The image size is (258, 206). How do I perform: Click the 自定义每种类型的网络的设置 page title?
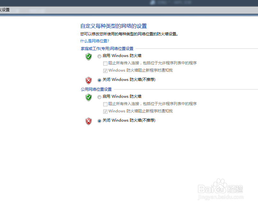[x=113, y=26]
